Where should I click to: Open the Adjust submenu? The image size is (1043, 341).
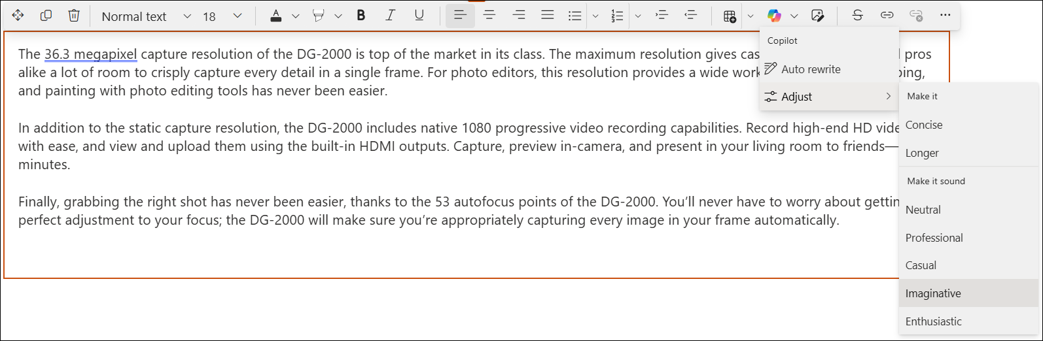click(829, 97)
